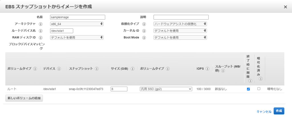Viewport: 292px width, 117px height.
Task: Click the 新しいボリュームの追加 button
Action: pos(24,98)
